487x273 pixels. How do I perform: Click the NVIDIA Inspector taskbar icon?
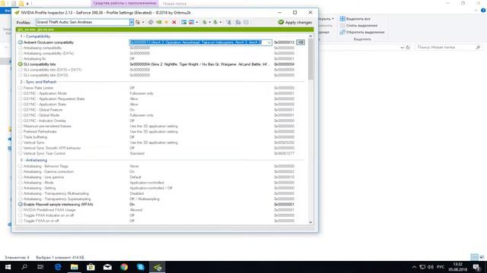158,267
